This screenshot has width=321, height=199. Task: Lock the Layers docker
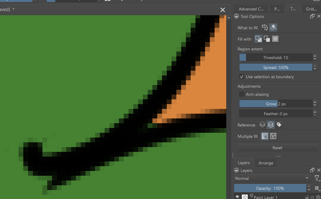point(236,170)
